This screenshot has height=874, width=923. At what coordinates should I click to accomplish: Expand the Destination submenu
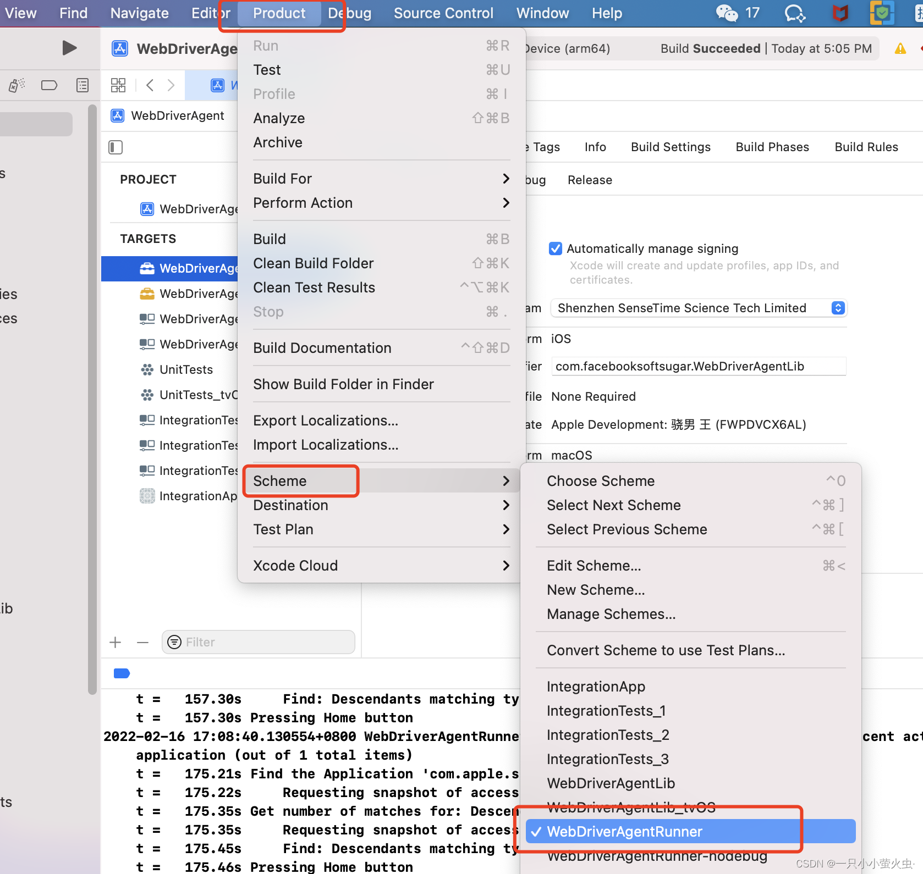(381, 505)
